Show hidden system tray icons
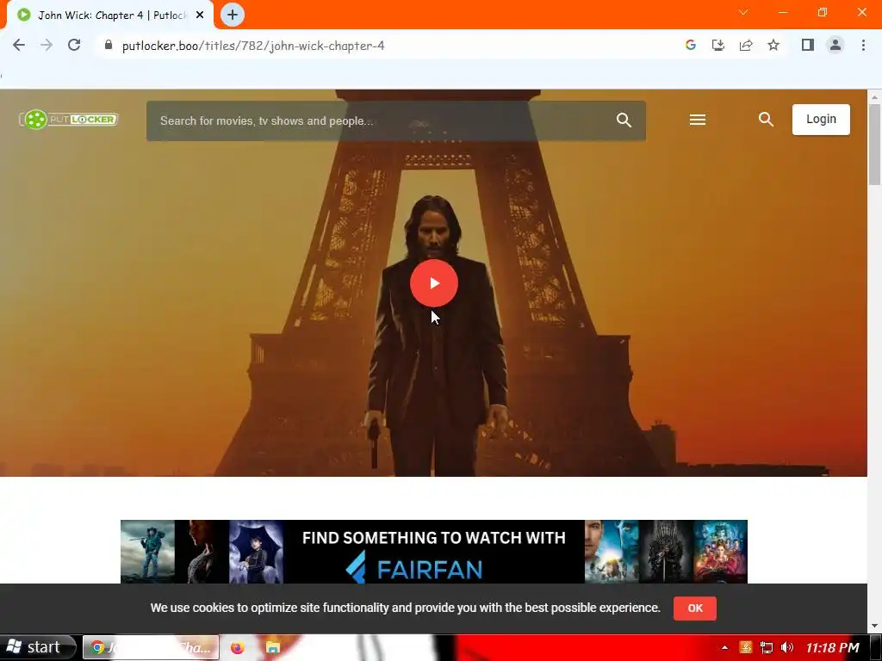The image size is (882, 661). (724, 648)
